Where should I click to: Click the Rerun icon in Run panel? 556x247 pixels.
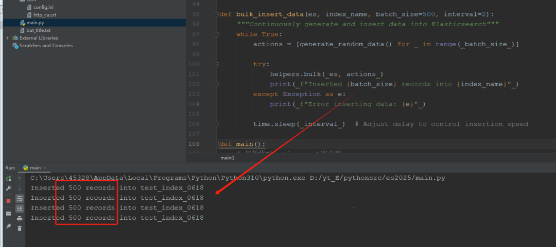[x=8, y=179]
